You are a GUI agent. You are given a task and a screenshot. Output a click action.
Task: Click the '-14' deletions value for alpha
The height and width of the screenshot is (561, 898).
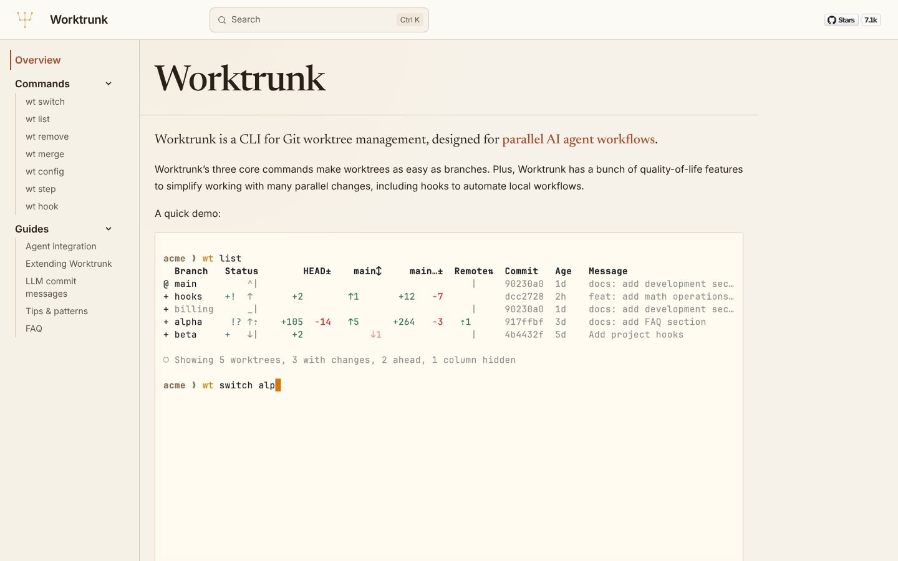point(322,322)
